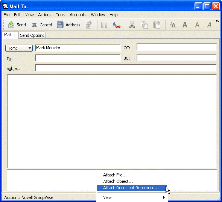The image size is (222, 202).
Task: Open the File menu
Action: coord(6,15)
